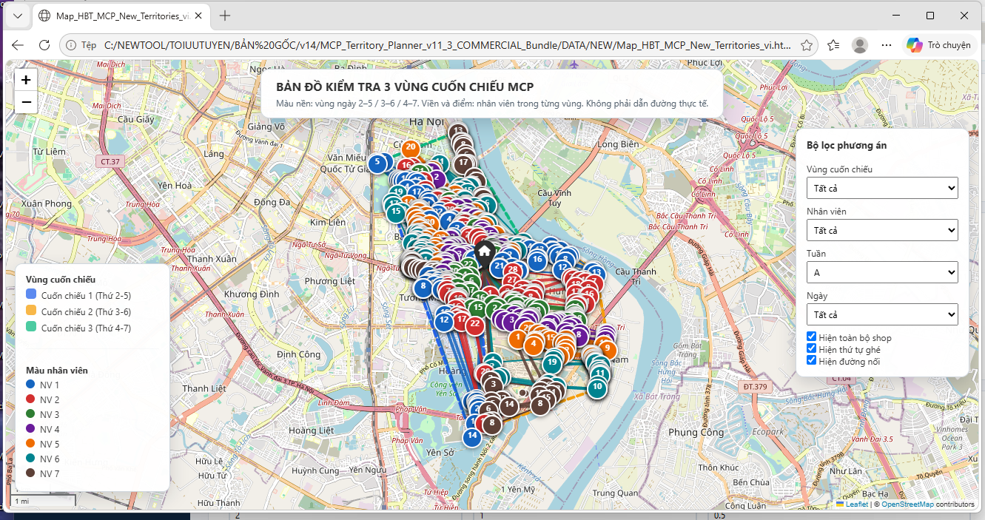Focus the browser address bar
The image size is (985, 520).
[x=448, y=45]
